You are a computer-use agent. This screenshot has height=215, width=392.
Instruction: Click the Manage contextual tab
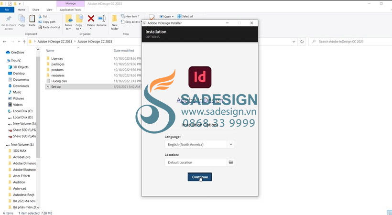tap(70, 3)
